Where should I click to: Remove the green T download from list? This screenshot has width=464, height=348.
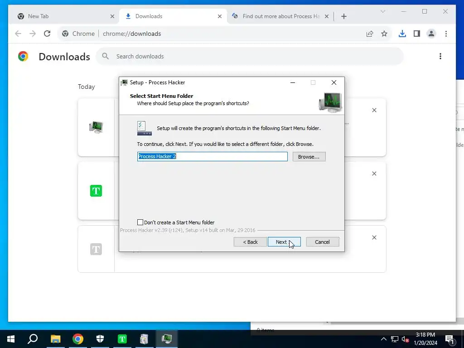(x=374, y=174)
